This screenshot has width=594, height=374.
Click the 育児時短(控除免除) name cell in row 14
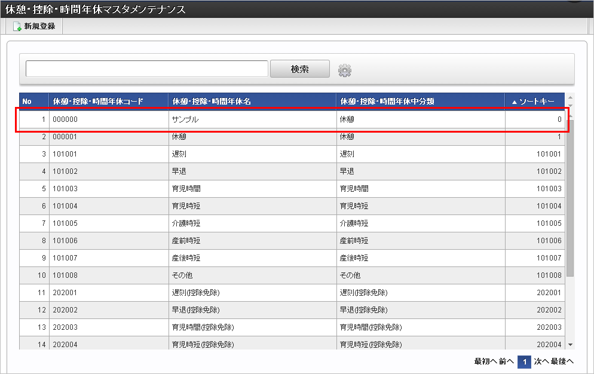point(252,344)
